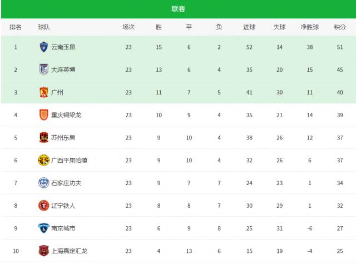
Task: Open the 大连英博 team name link
Action: [x=63, y=69]
